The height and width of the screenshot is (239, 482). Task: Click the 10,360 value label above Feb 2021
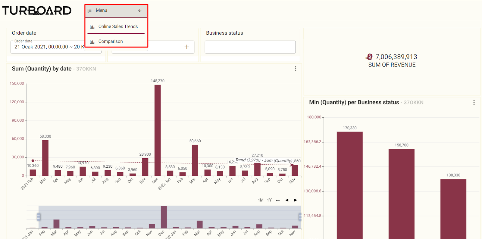pos(33,166)
